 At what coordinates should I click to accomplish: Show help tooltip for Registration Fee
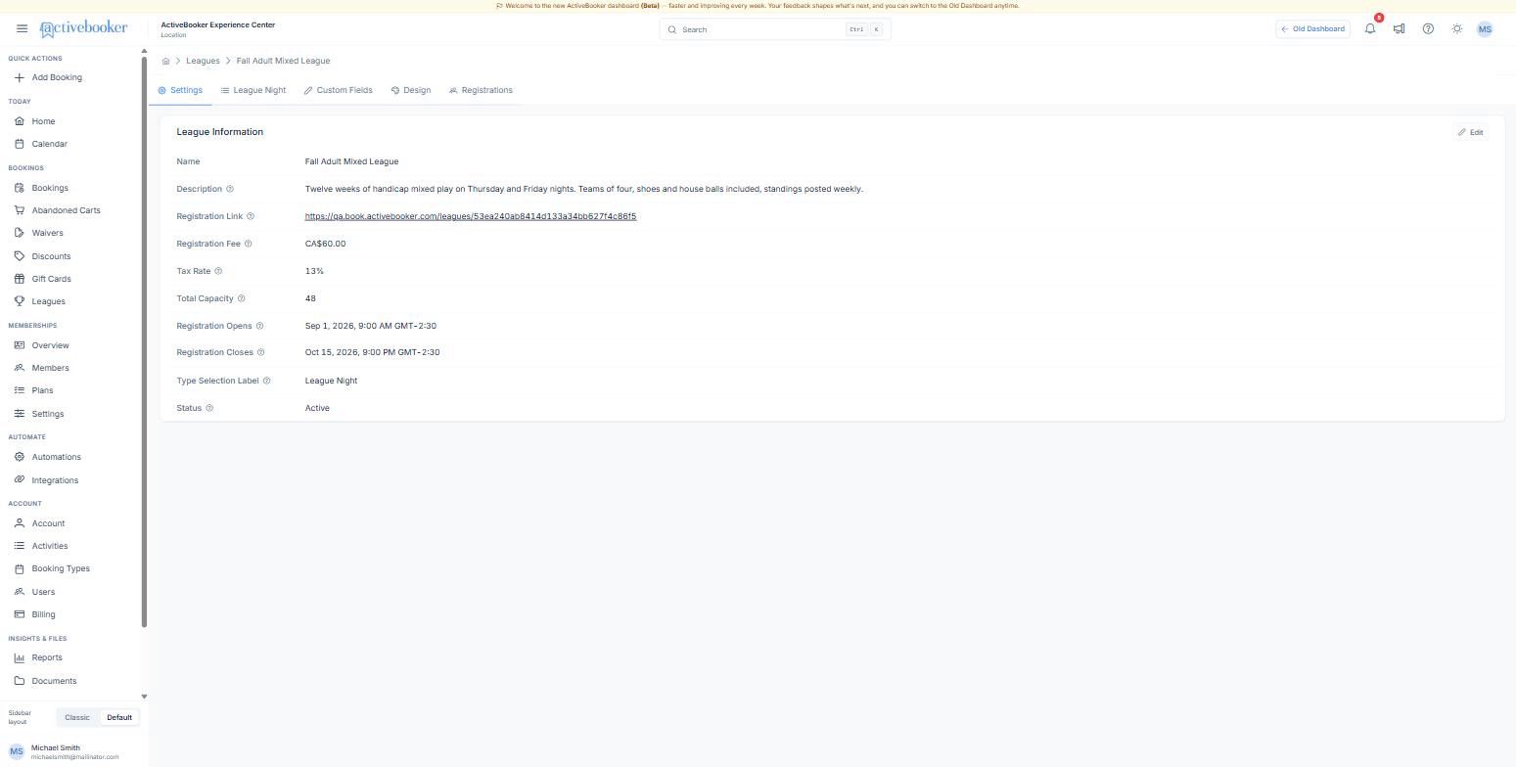pos(248,244)
